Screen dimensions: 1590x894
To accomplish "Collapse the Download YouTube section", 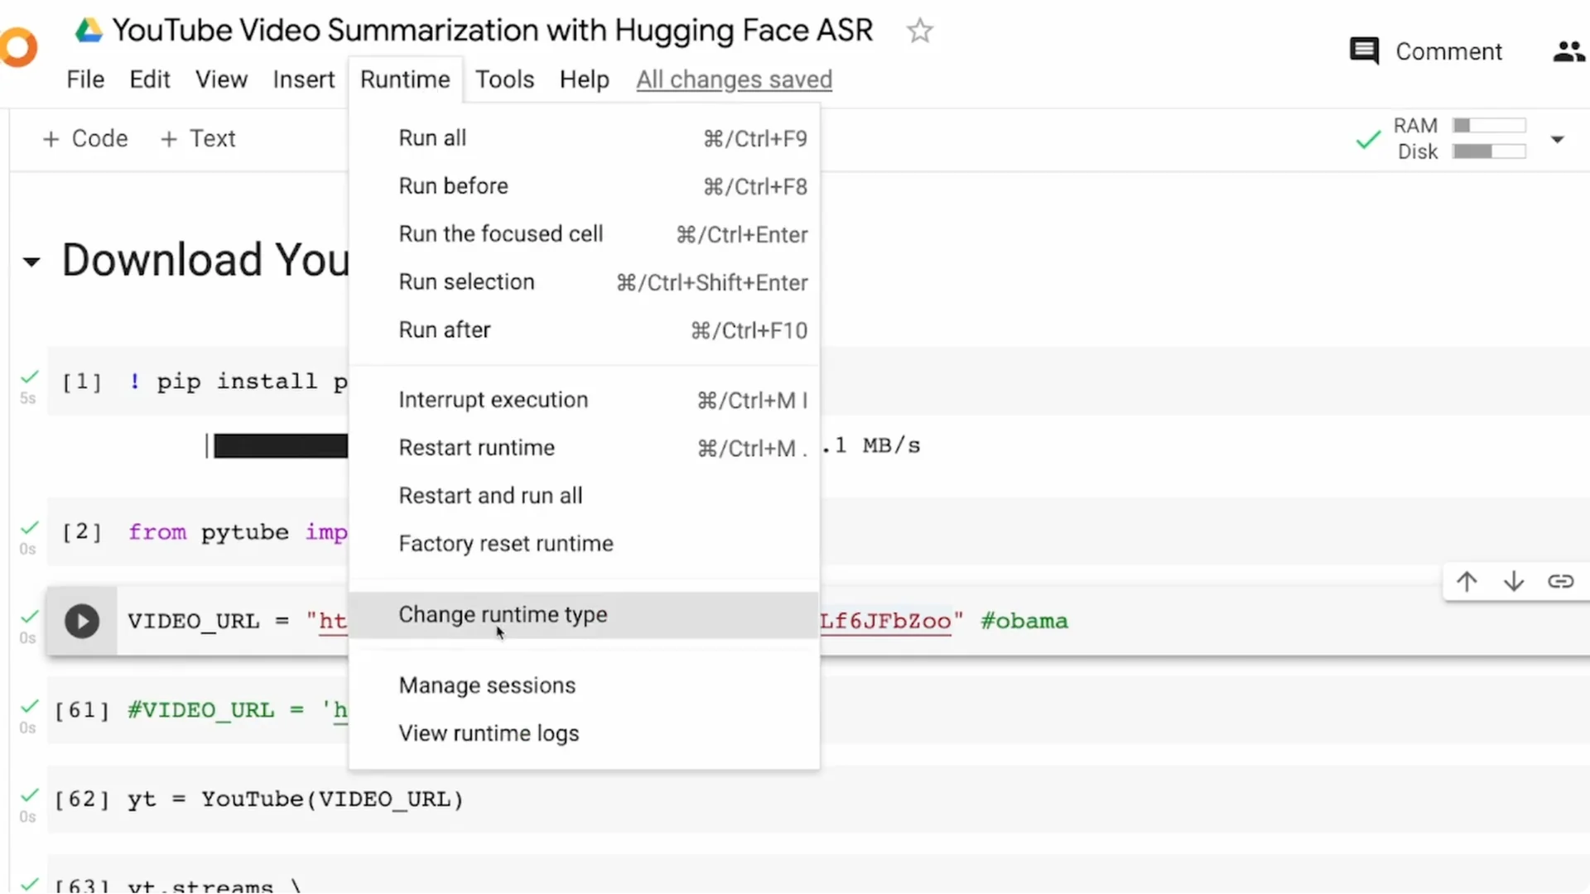I will point(30,261).
